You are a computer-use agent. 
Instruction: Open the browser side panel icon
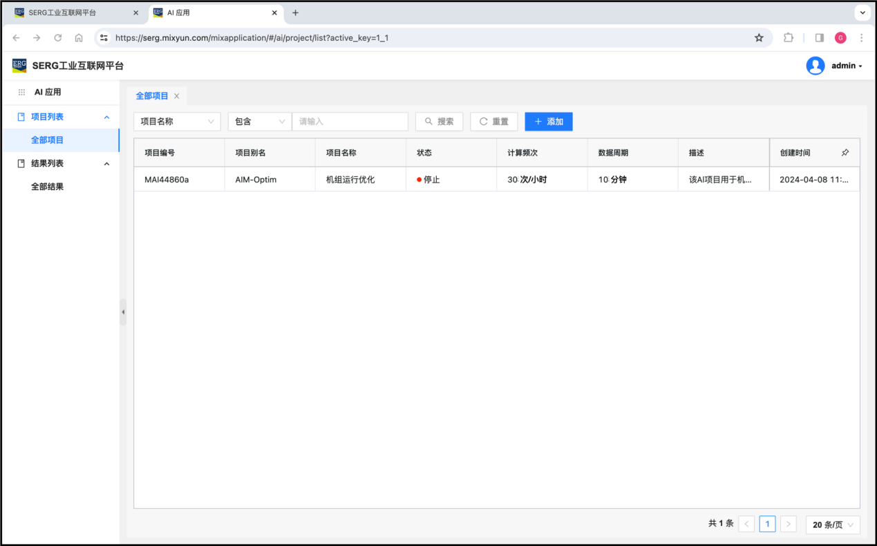tap(820, 38)
